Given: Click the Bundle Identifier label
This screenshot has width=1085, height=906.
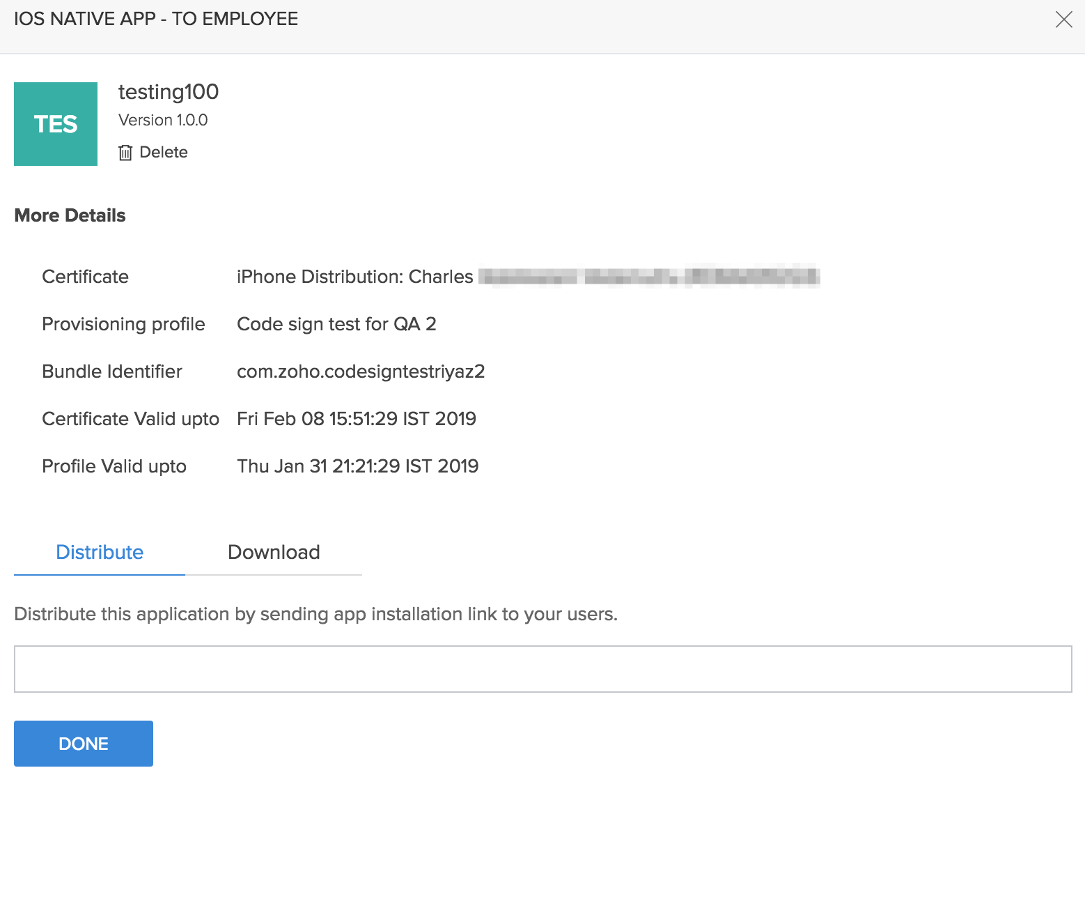Looking at the screenshot, I should 112,372.
